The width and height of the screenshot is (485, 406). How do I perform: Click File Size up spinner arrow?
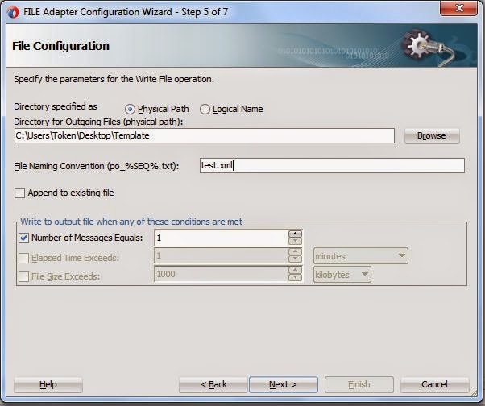click(x=295, y=270)
